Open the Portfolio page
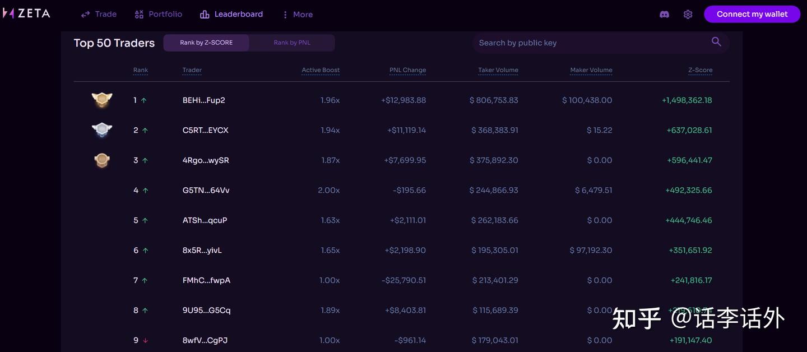 (x=159, y=14)
